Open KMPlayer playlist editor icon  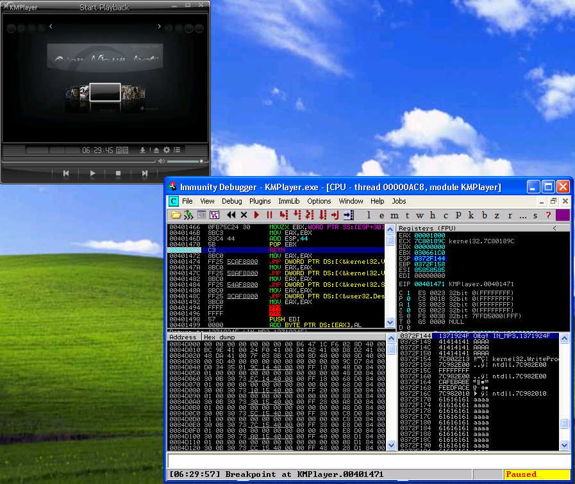click(x=177, y=150)
